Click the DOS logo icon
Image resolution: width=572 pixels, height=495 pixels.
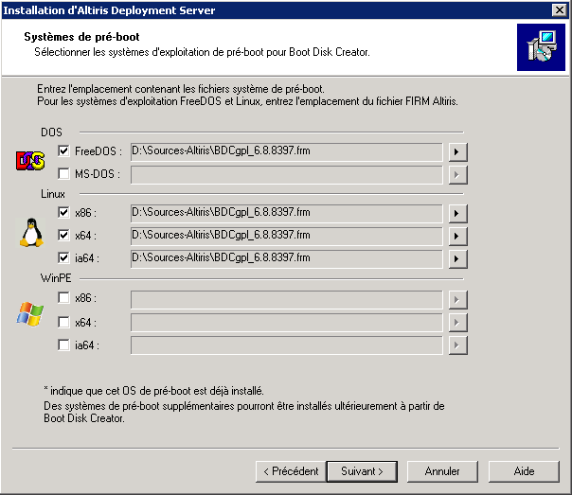tap(30, 162)
